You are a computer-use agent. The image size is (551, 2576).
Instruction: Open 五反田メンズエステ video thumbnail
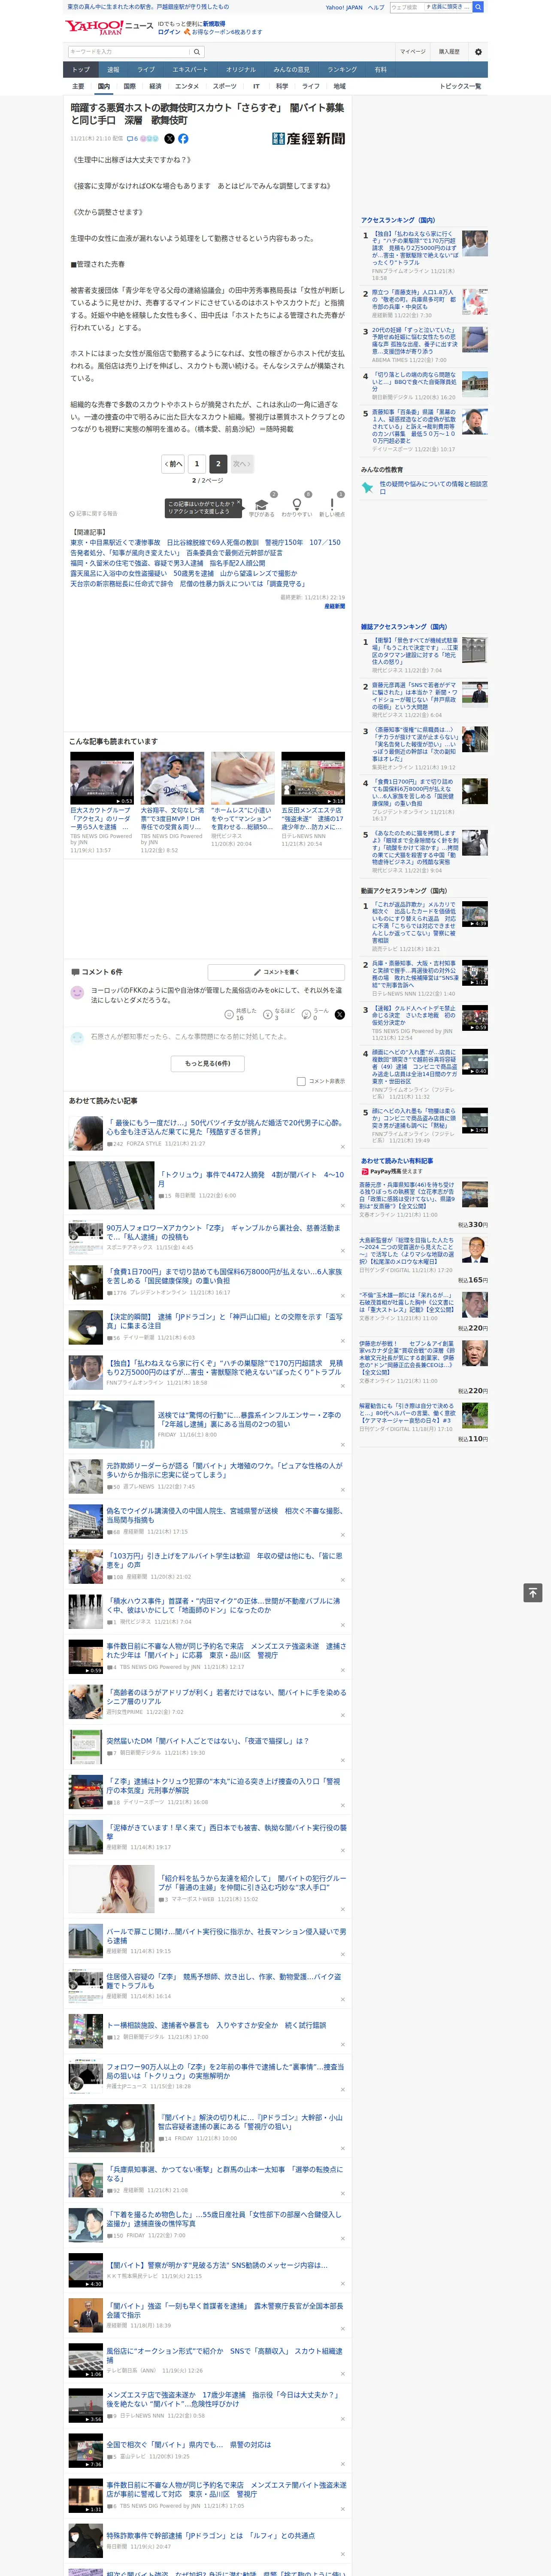pyautogui.click(x=313, y=778)
